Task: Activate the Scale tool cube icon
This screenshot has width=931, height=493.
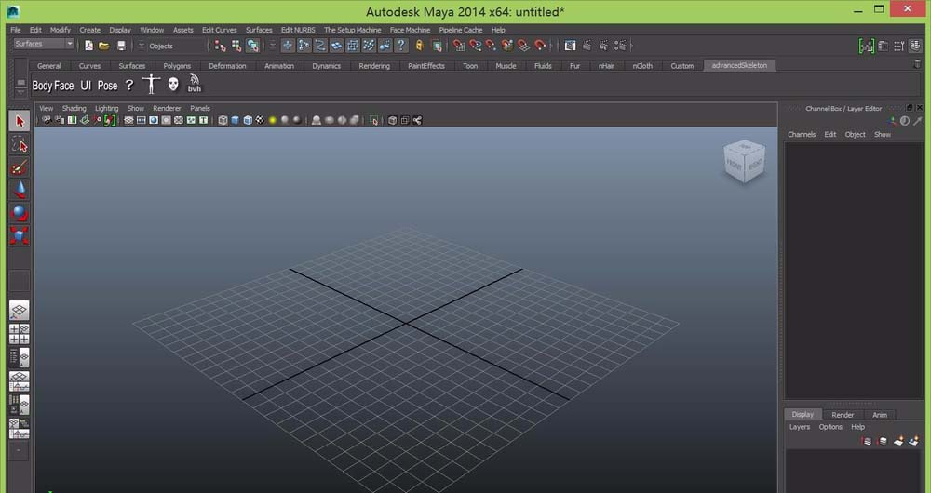Action: [x=20, y=235]
